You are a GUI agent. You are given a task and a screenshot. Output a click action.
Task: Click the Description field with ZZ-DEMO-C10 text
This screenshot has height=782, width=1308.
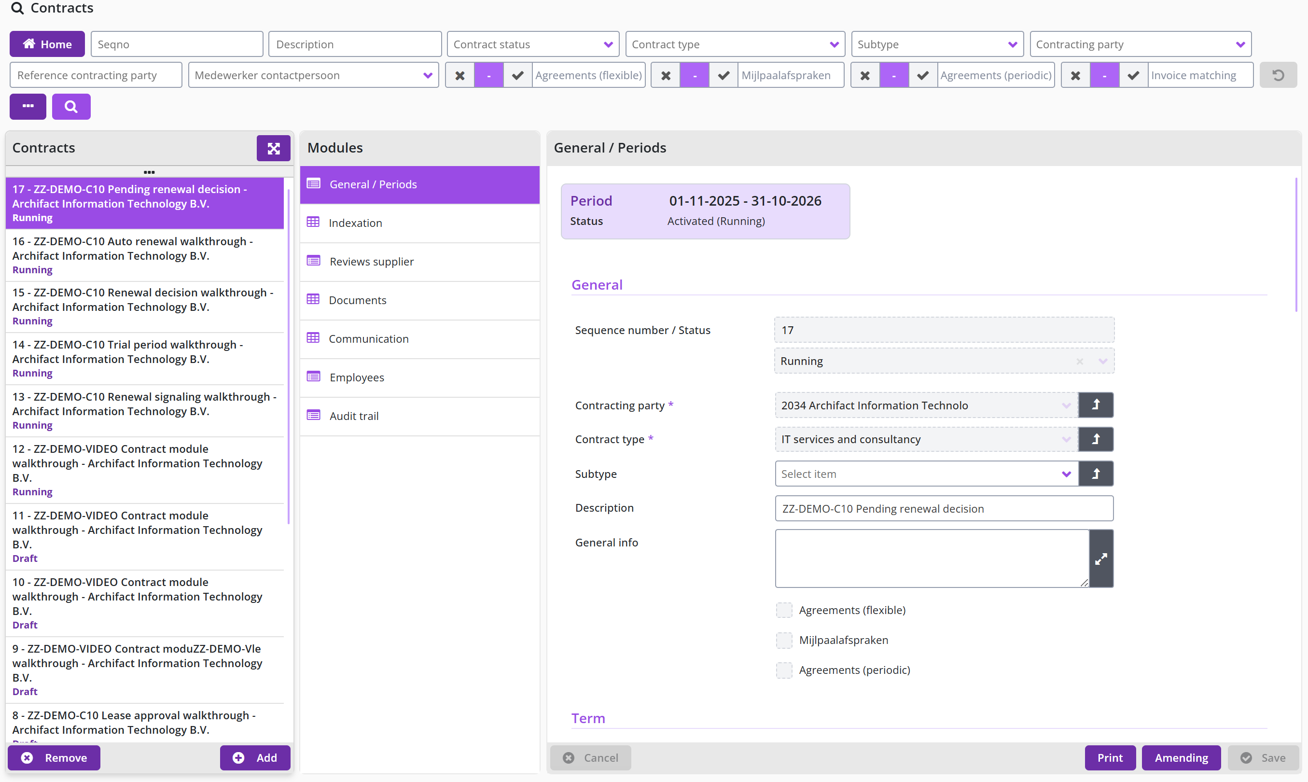[944, 508]
